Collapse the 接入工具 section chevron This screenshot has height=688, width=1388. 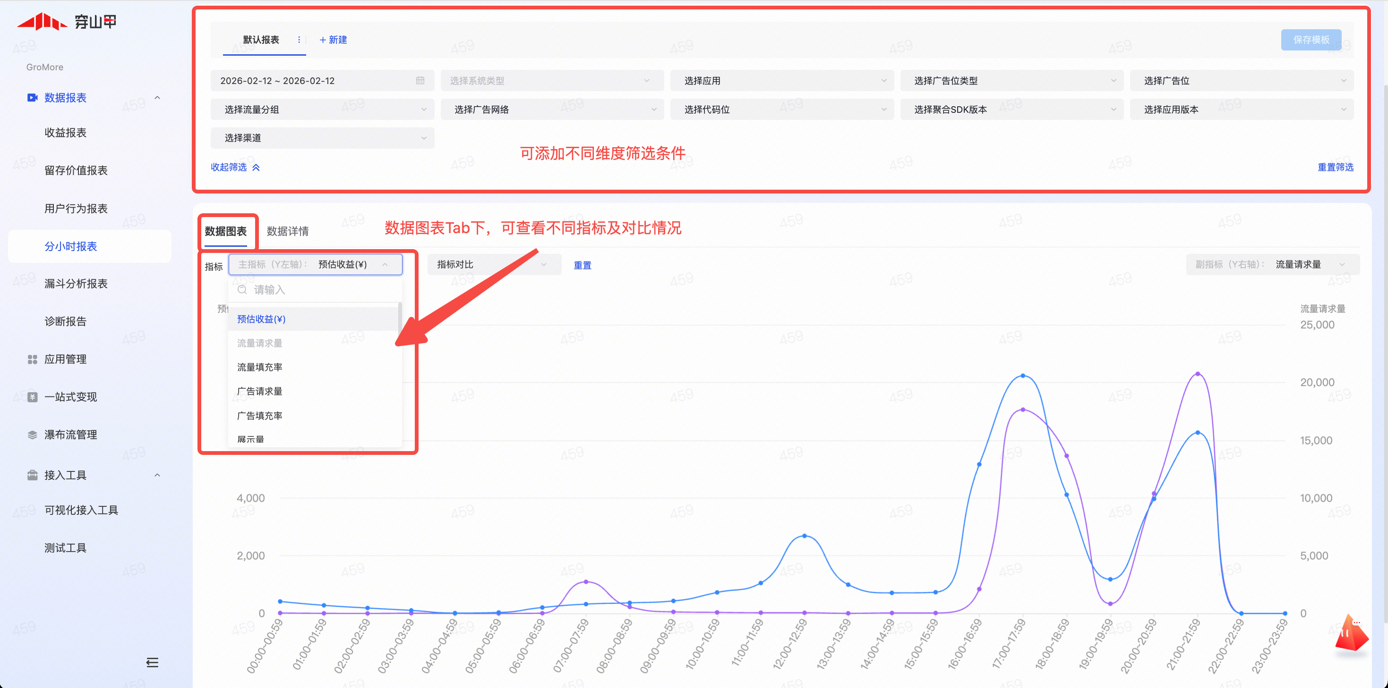click(157, 475)
